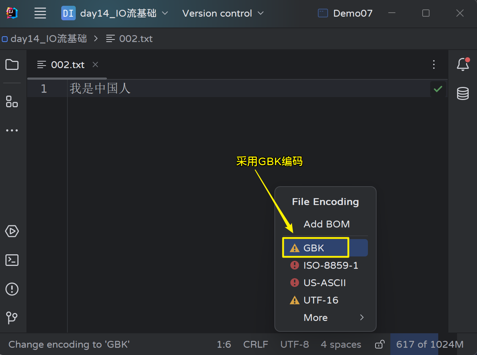Open the Notifications bell panel
The width and height of the screenshot is (477, 355).
pos(463,64)
